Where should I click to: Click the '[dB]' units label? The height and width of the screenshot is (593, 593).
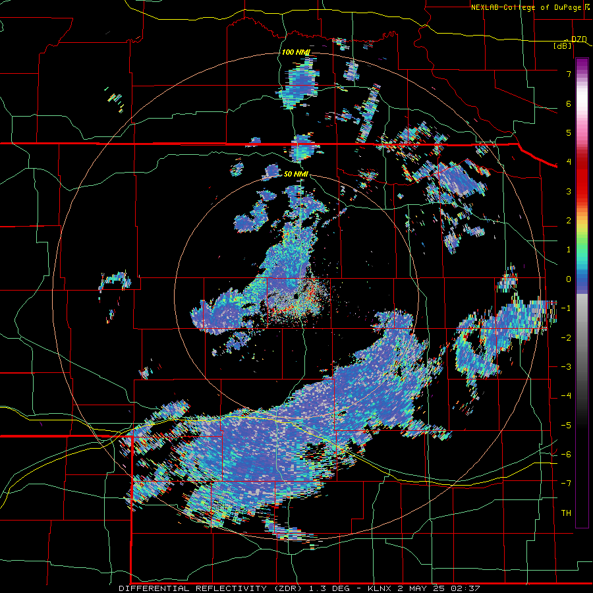point(563,46)
